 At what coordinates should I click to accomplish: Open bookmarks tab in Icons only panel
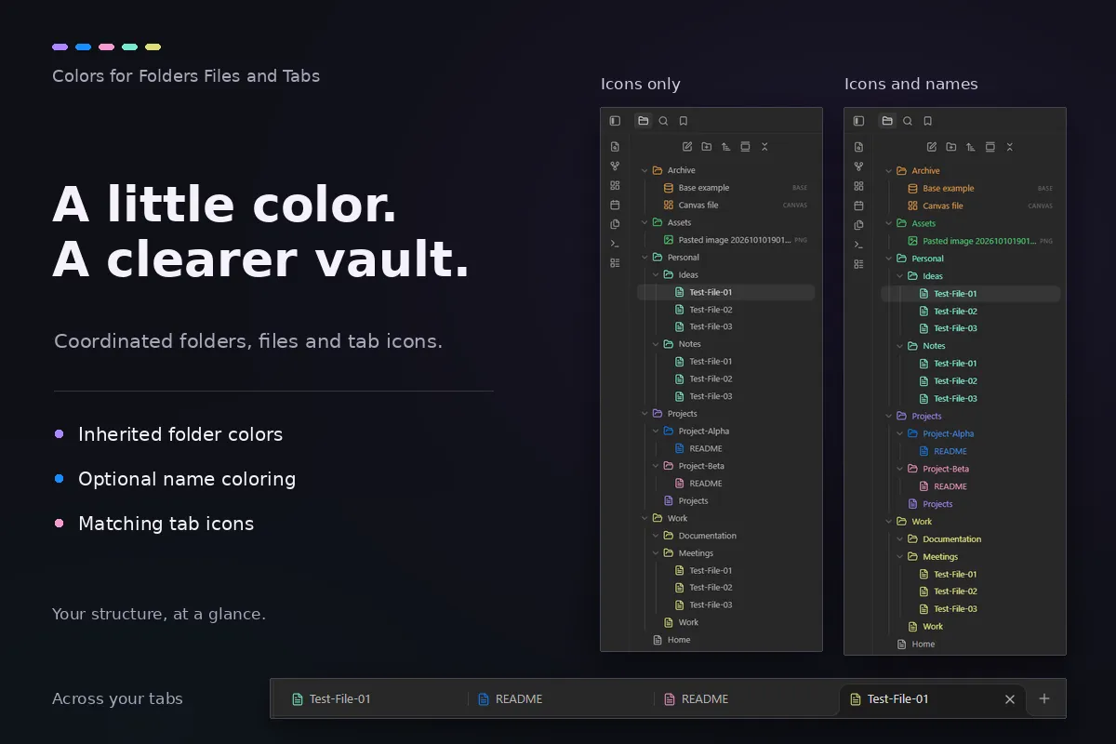point(683,121)
